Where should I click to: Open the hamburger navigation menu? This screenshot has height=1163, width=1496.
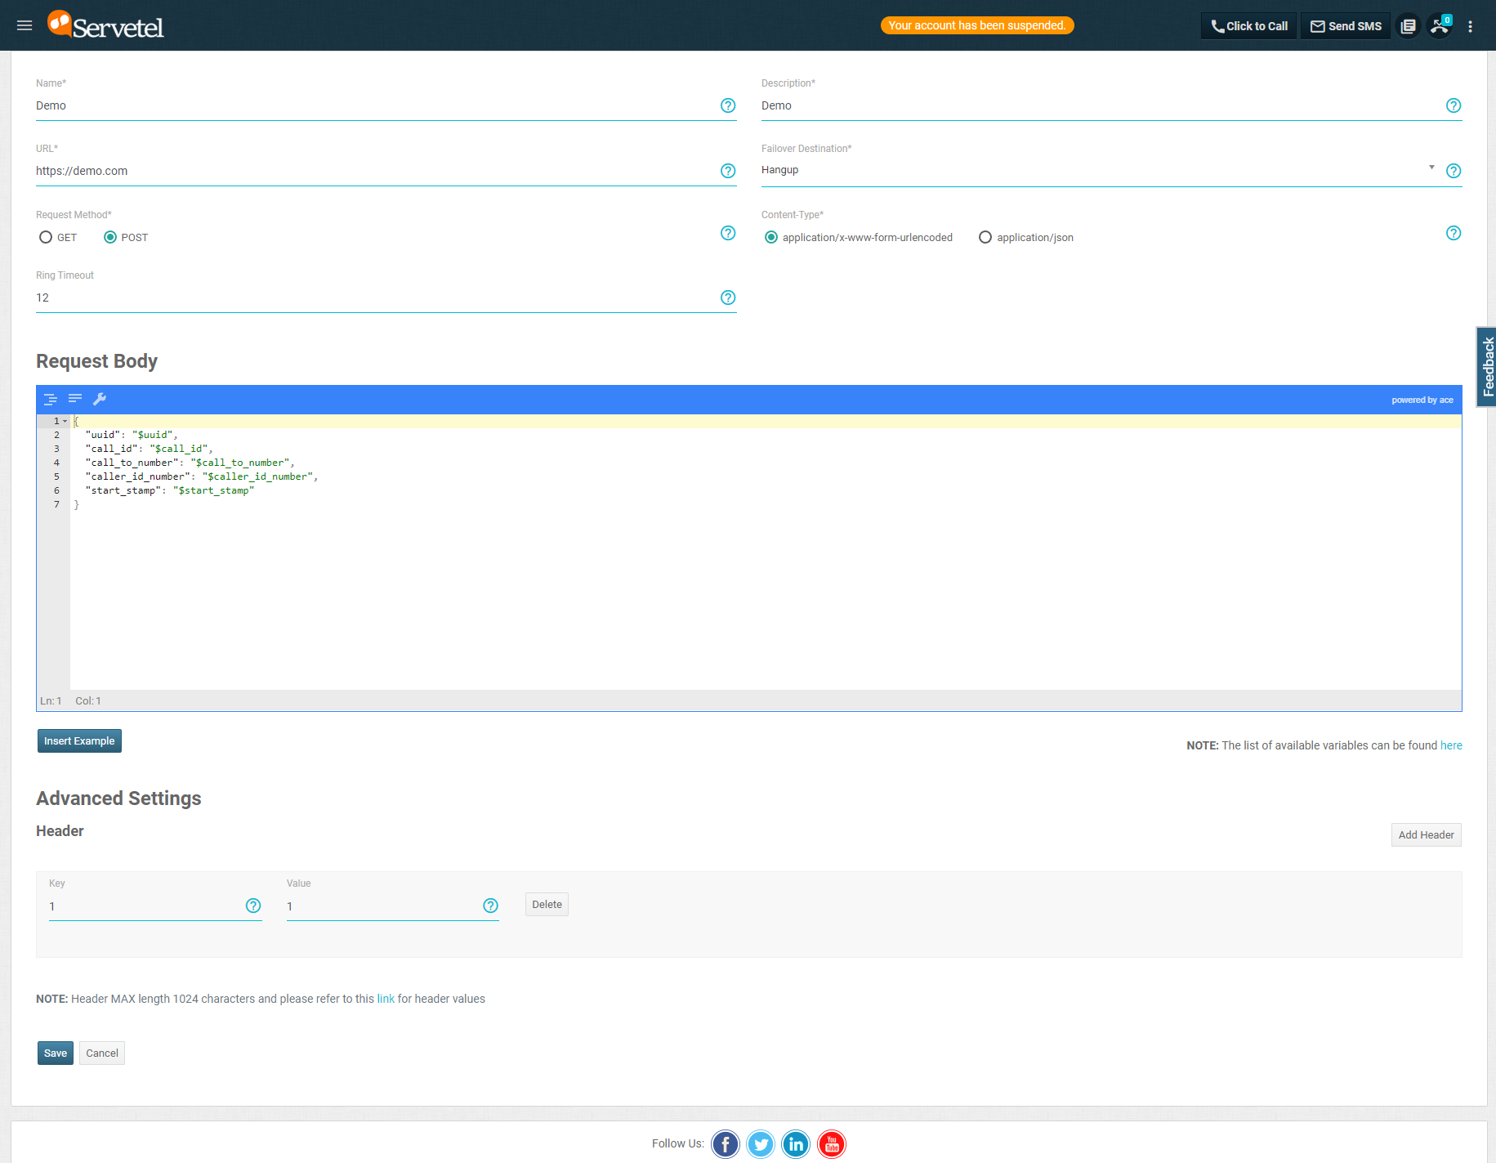point(25,25)
